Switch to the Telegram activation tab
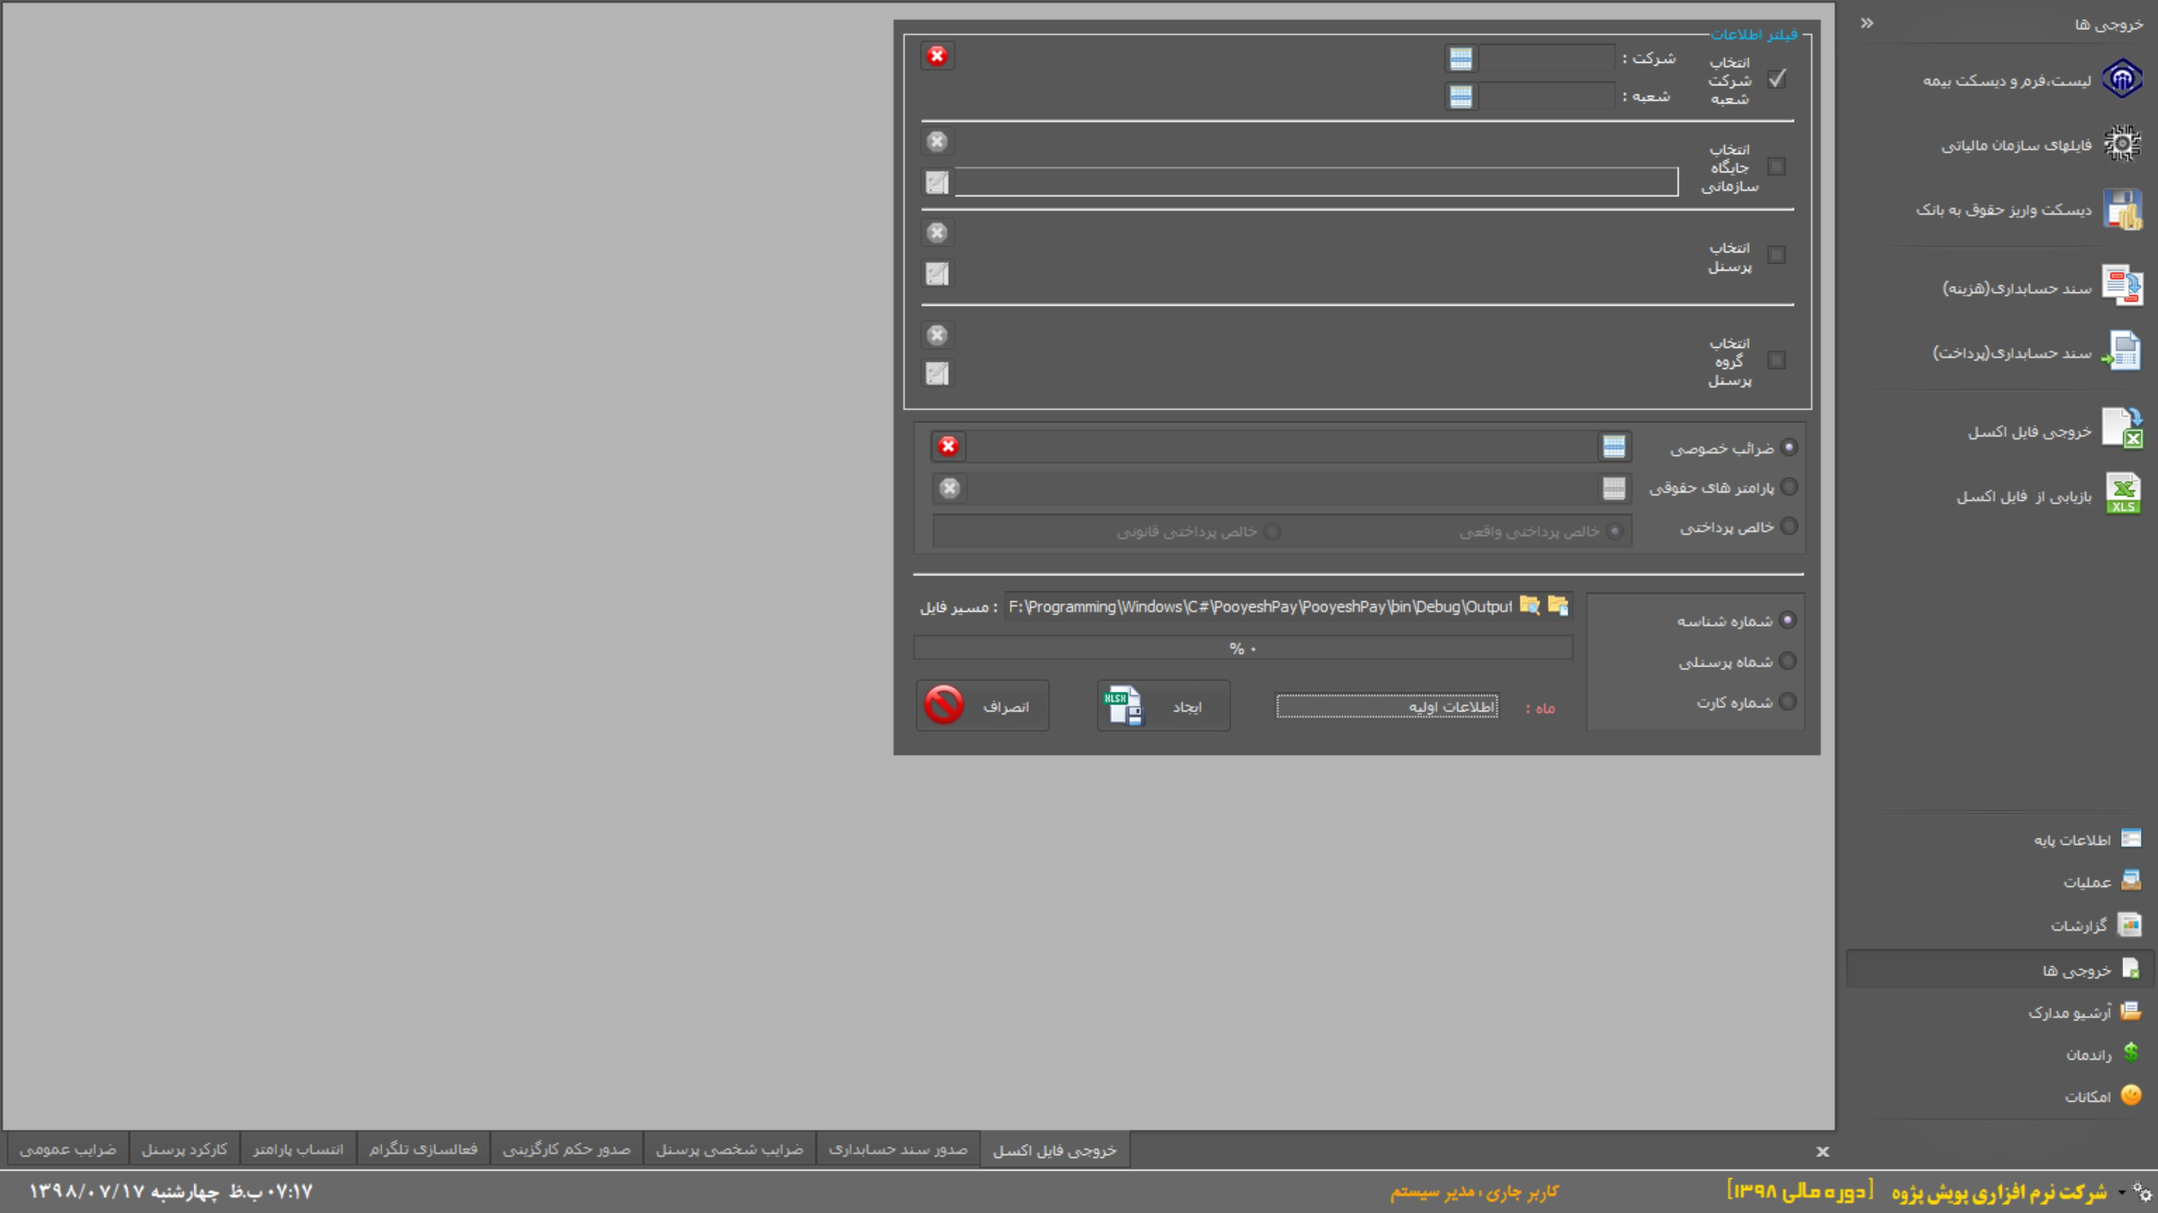The height and width of the screenshot is (1213, 2158). click(x=423, y=1148)
